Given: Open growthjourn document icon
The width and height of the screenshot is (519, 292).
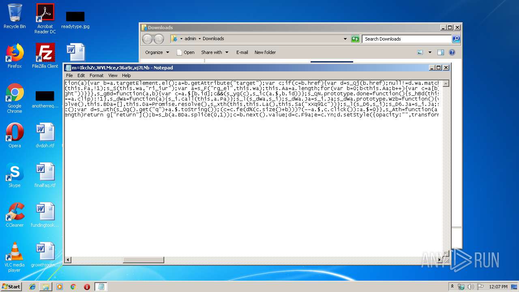Looking at the screenshot, I should [x=45, y=255].
